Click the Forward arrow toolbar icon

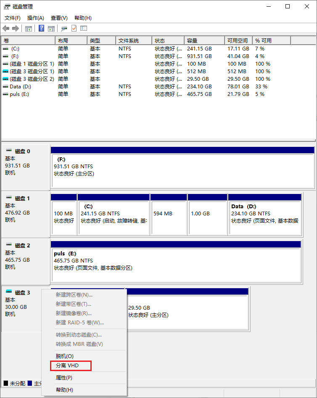[16, 28]
